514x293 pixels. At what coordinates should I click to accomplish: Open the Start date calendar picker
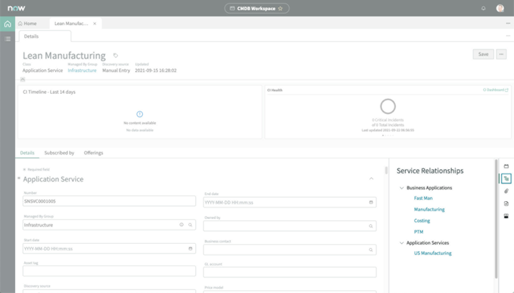pos(190,249)
